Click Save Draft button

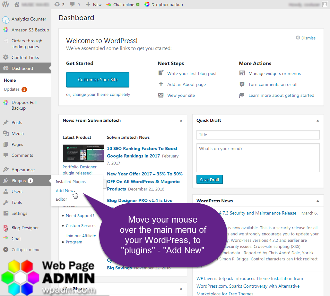[209, 180]
